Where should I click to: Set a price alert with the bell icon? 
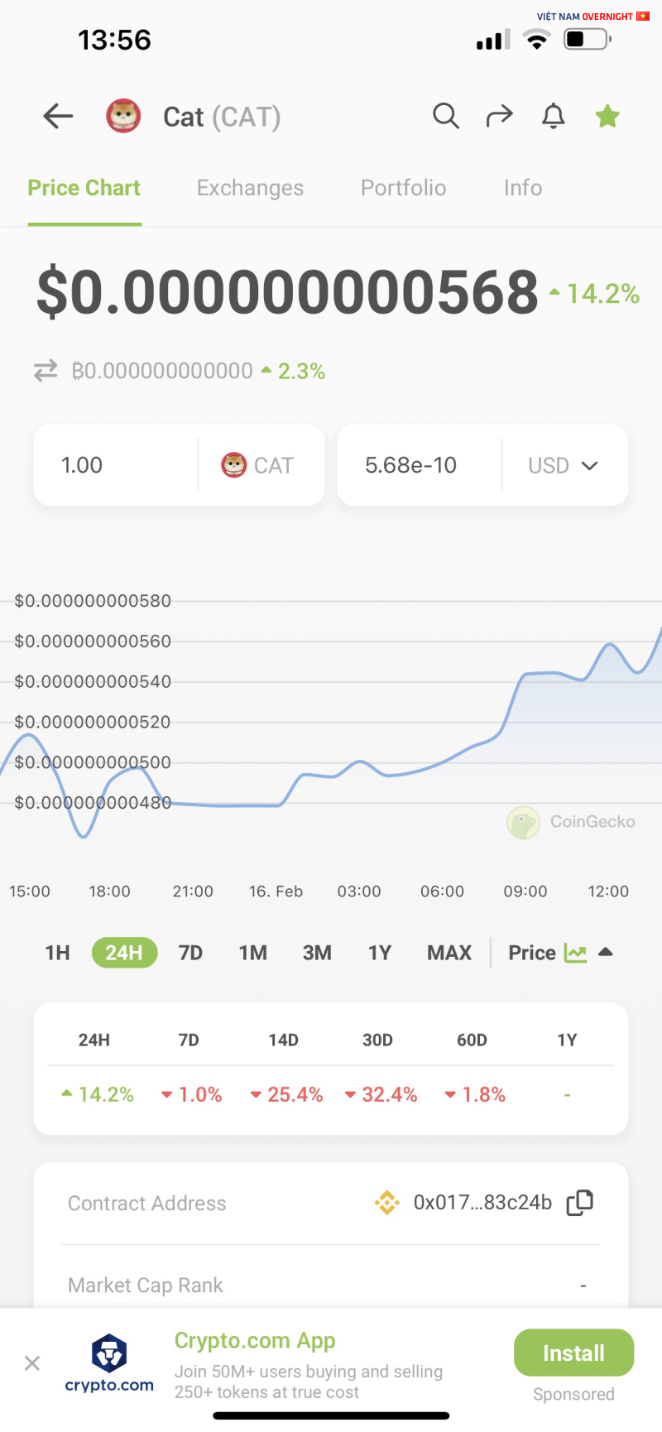554,117
